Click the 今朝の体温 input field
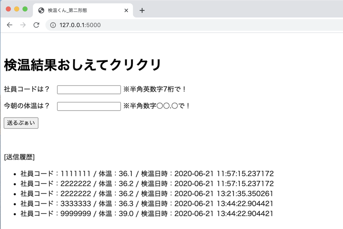Image resolution: width=343 pixels, height=229 pixels. tap(89, 106)
